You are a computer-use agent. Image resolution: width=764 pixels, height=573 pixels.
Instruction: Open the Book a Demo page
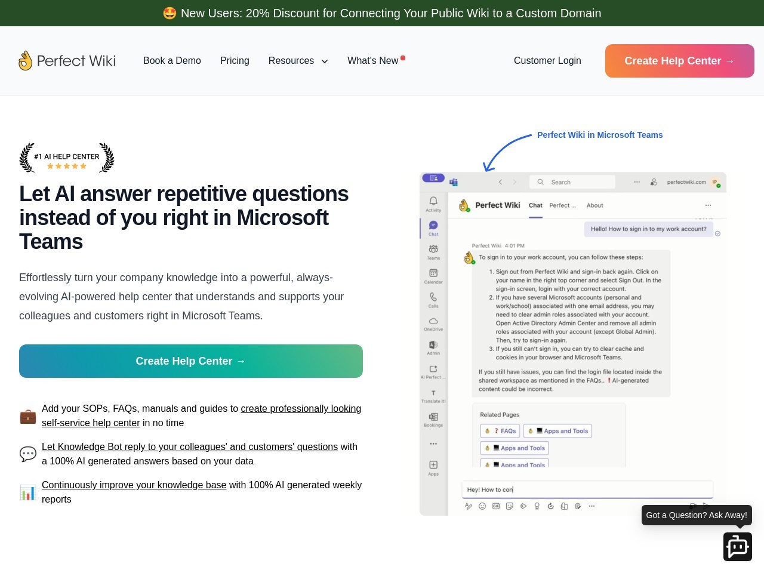[172, 61]
